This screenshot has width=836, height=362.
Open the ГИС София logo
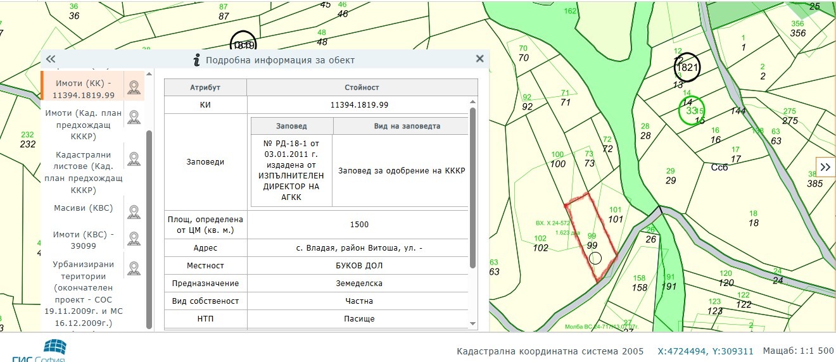38,351
